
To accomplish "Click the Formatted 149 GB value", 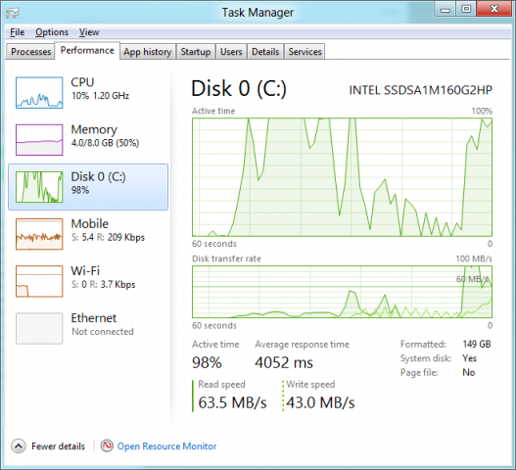I will coord(477,344).
